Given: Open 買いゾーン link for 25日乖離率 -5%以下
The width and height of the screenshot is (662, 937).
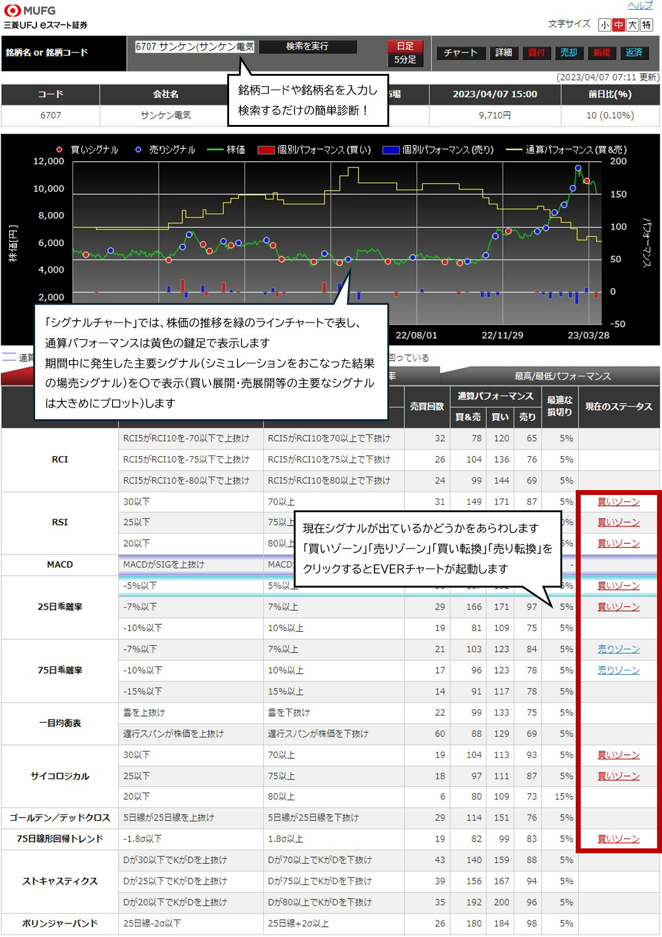Looking at the screenshot, I should tap(618, 585).
